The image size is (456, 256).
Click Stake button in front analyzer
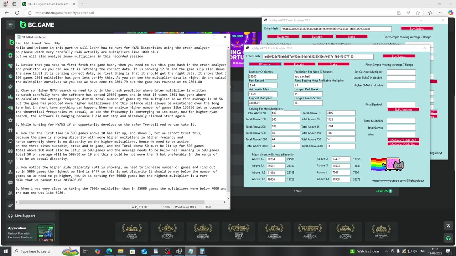(x=333, y=64)
